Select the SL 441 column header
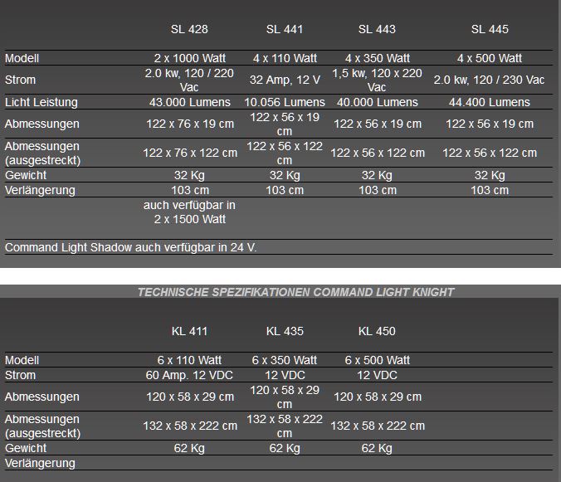561x482 pixels. (x=285, y=29)
